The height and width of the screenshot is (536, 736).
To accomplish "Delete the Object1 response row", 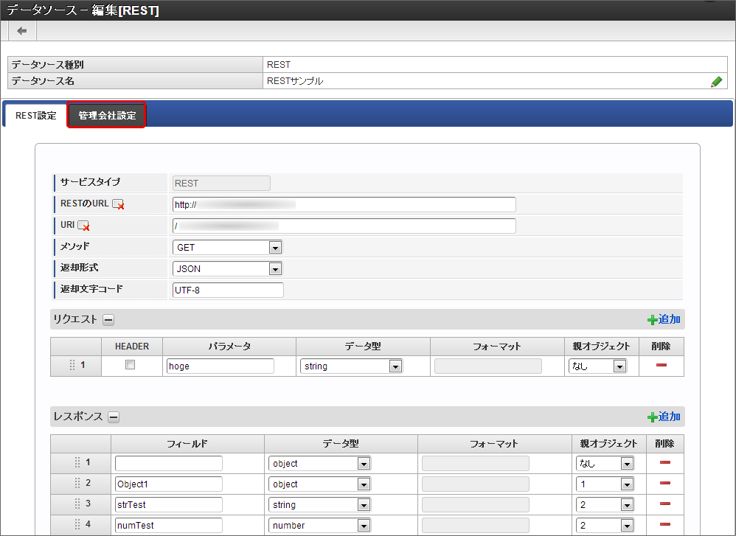I will tap(664, 484).
